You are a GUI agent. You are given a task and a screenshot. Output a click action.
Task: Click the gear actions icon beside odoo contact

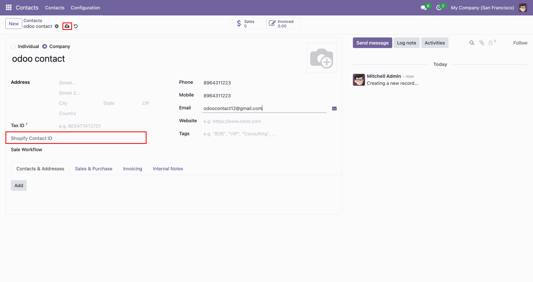pos(57,26)
